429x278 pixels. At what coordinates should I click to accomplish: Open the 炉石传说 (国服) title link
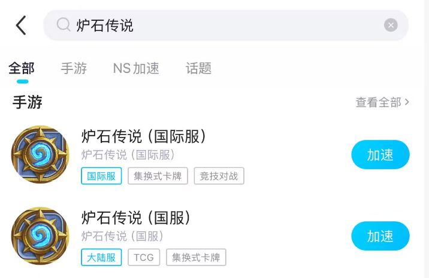click(x=135, y=218)
